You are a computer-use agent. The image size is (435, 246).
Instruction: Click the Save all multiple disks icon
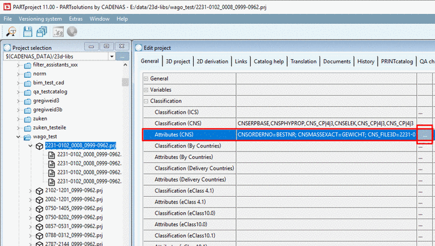(42, 32)
